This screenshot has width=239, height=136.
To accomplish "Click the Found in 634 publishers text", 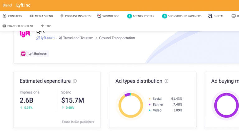I will [78, 122].
